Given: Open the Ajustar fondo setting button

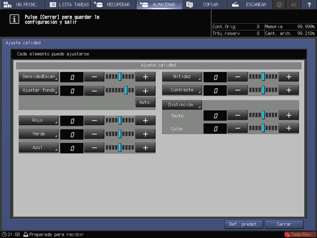Looking at the screenshot, I should [x=39, y=90].
